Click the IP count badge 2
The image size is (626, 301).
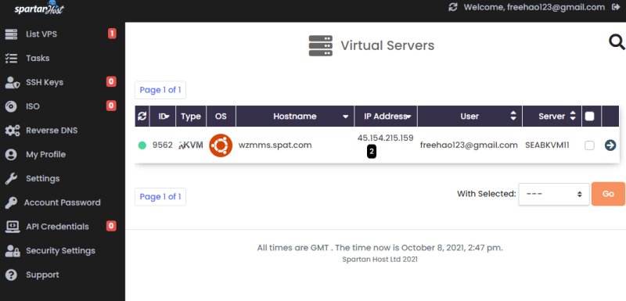pyautogui.click(x=371, y=152)
